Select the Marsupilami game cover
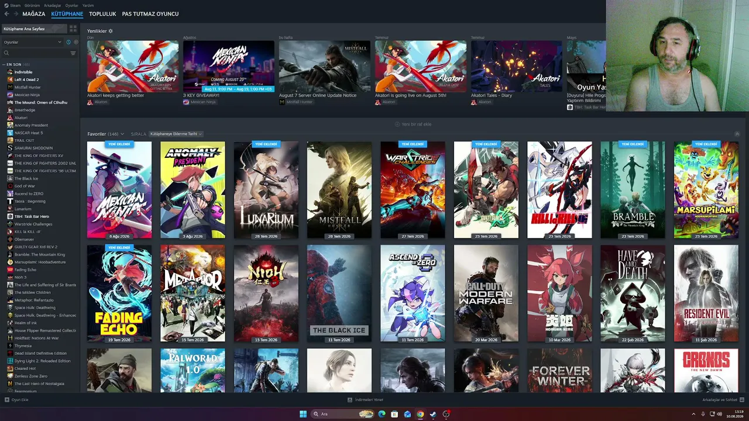 click(x=706, y=190)
